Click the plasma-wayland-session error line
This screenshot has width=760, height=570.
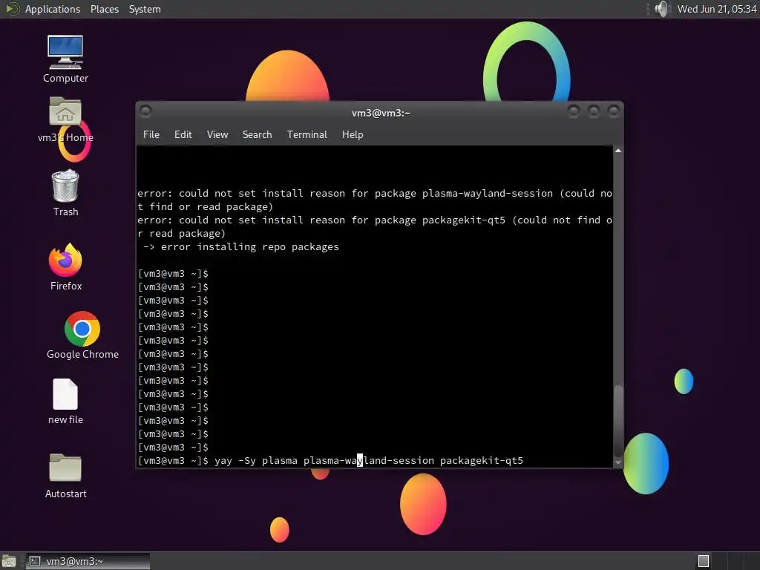(x=374, y=200)
